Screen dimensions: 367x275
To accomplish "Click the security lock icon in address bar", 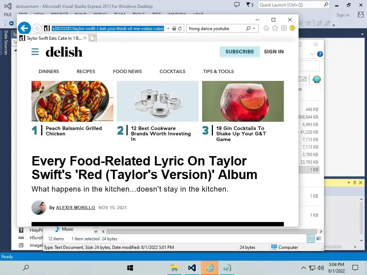I will pyautogui.click(x=174, y=29).
